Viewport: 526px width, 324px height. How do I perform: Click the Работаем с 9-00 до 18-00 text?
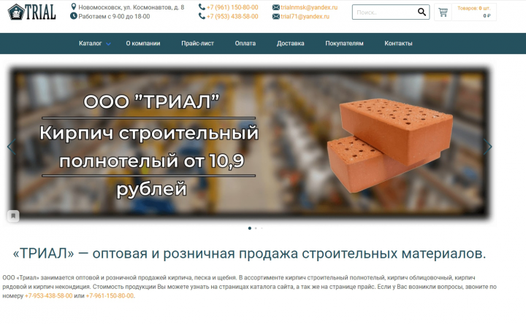pos(114,16)
